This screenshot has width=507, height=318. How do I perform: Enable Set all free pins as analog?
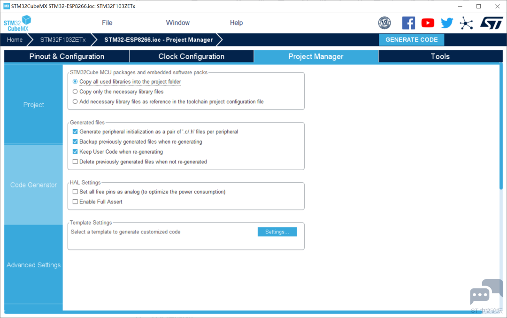75,192
